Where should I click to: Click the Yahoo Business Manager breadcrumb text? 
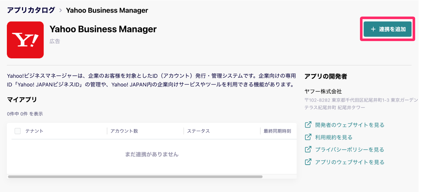107,10
